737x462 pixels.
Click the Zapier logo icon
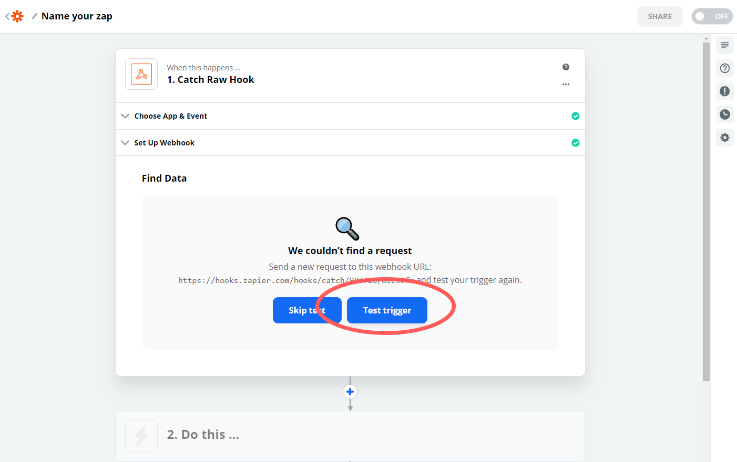tap(17, 16)
